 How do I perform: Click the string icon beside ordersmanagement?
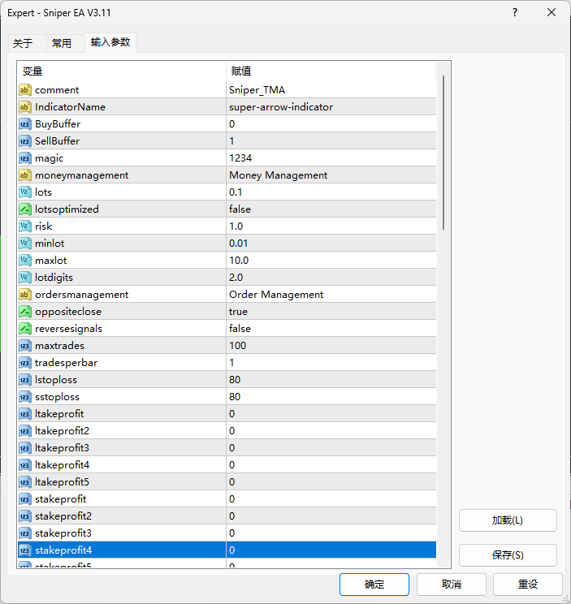pos(25,295)
